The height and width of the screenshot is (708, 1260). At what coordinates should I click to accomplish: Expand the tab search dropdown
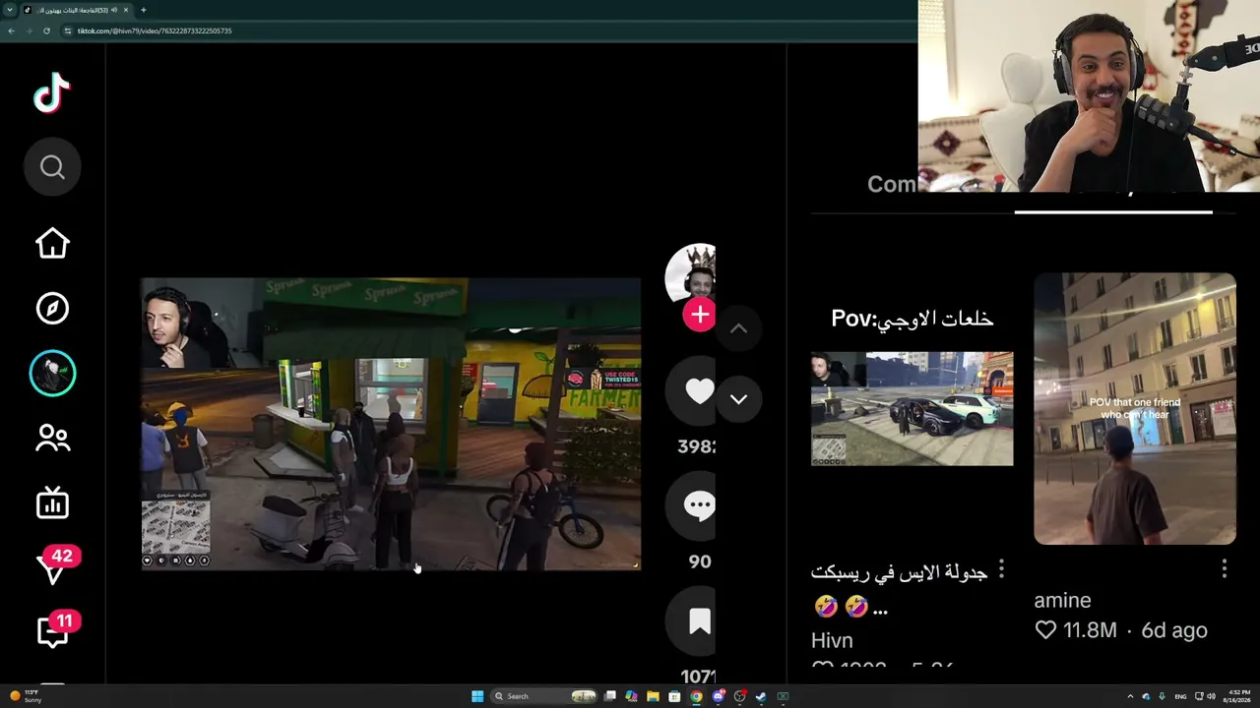pos(8,10)
